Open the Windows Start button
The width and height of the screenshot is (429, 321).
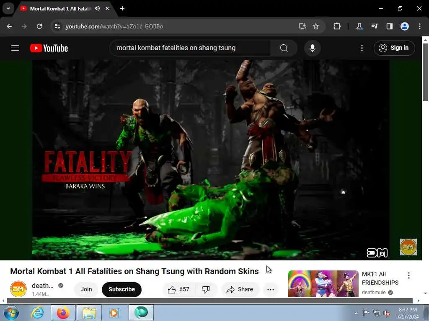(11, 313)
